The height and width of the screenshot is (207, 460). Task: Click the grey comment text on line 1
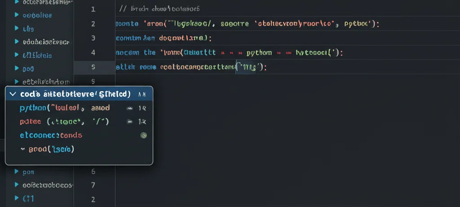(159, 9)
